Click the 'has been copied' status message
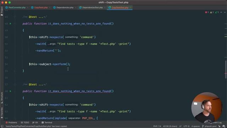The width and height of the screenshot is (227, 128). click(36, 126)
